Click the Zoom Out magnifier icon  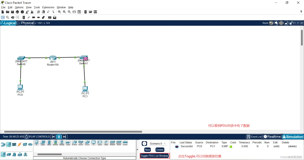(69, 12)
